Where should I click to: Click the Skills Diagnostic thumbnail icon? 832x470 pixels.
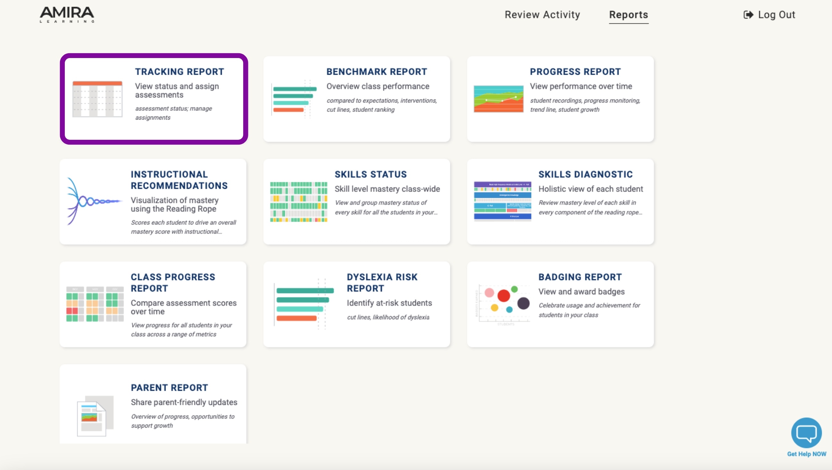coord(502,201)
